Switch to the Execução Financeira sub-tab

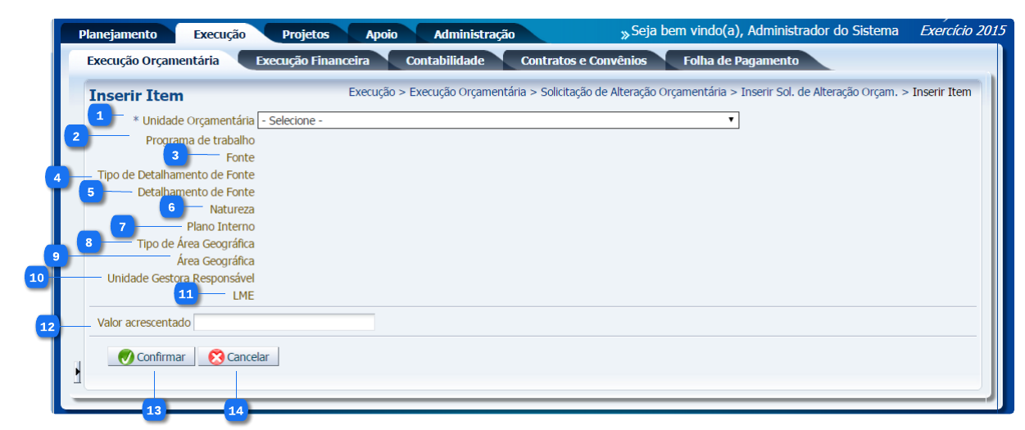(312, 61)
